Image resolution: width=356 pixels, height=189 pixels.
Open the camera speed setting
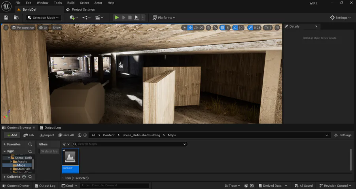[268, 28]
